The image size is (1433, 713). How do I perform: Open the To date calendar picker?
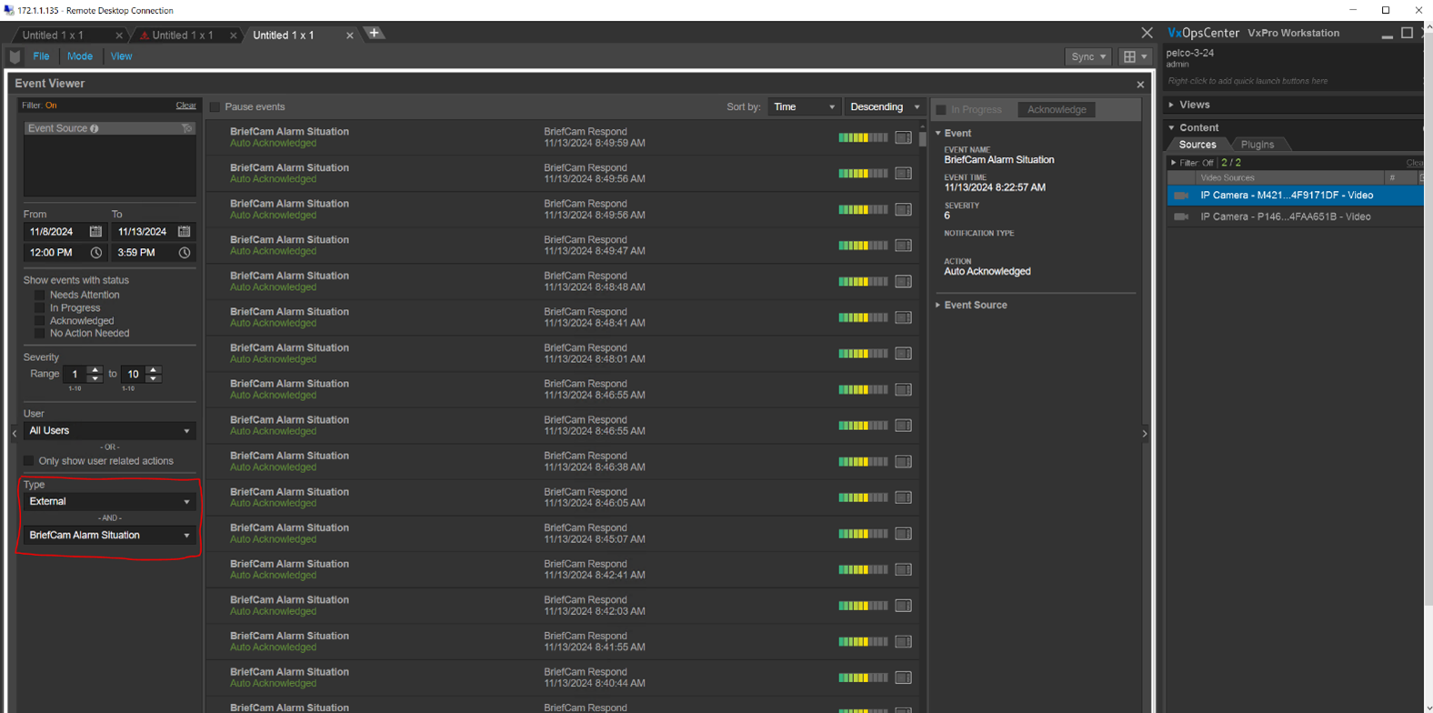point(185,232)
